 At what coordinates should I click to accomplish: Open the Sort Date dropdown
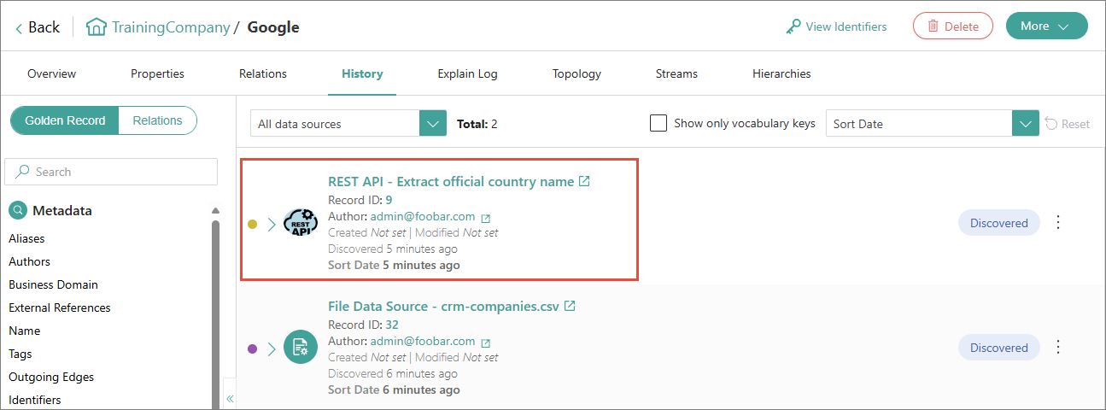click(933, 123)
